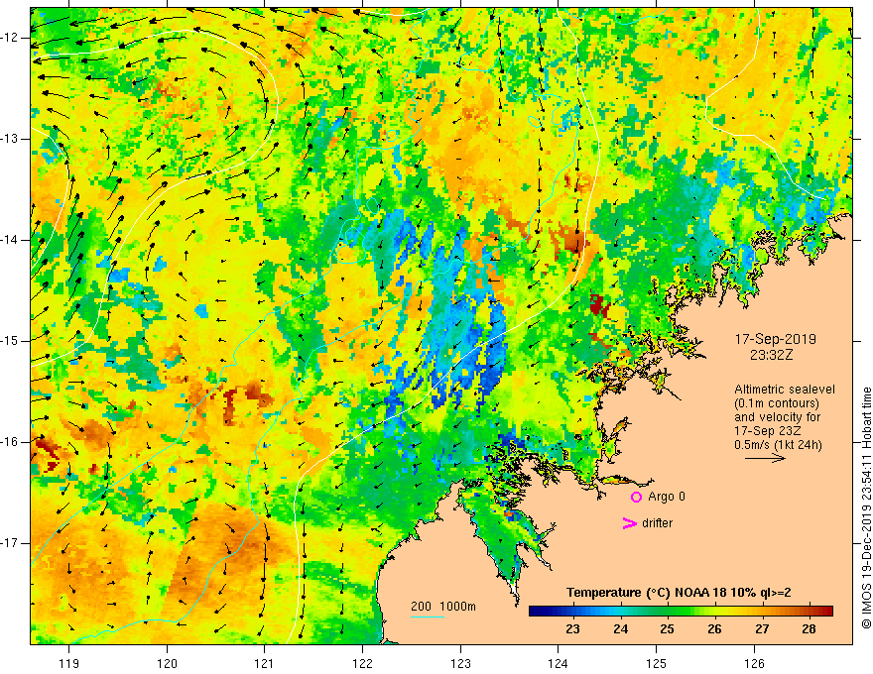Viewport: 873px width, 674px height.
Task: Click the color bar tick value 28
Action: pyautogui.click(x=809, y=629)
